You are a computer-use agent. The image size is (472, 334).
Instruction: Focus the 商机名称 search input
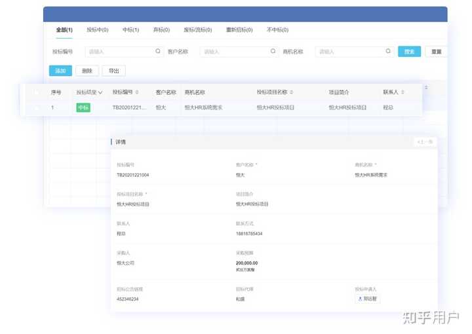pos(355,52)
